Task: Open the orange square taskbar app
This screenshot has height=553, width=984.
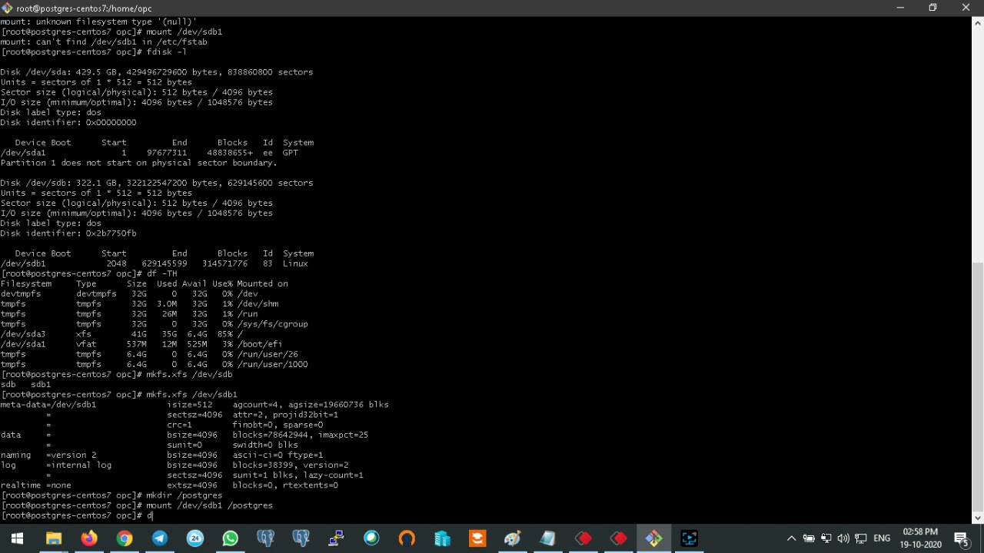Action: pos(477,538)
